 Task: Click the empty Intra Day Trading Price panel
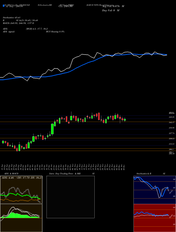tap(70, 197)
